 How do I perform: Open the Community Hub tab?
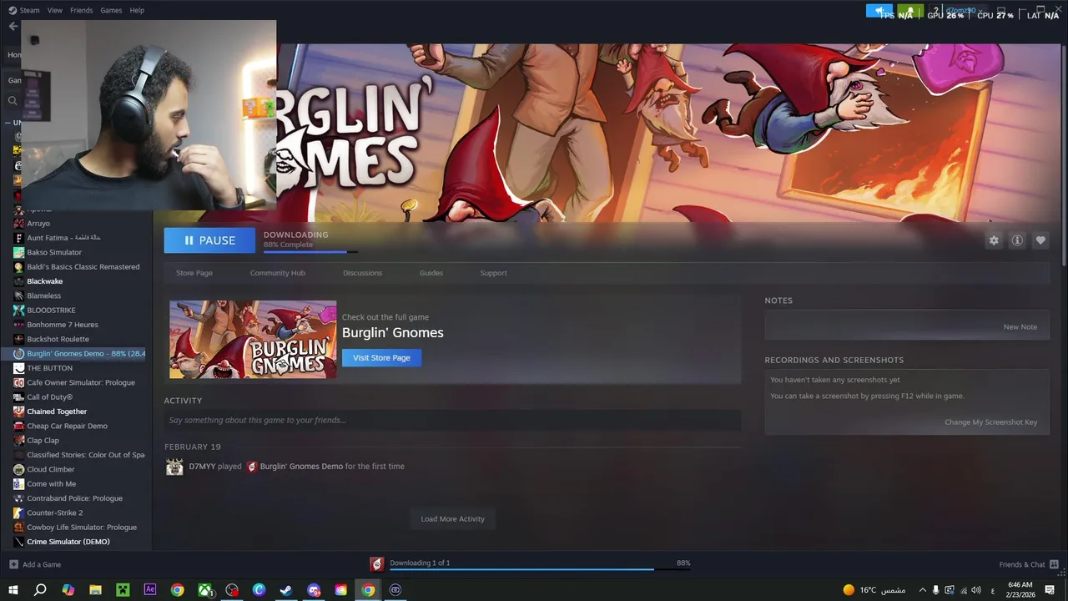pyautogui.click(x=277, y=273)
